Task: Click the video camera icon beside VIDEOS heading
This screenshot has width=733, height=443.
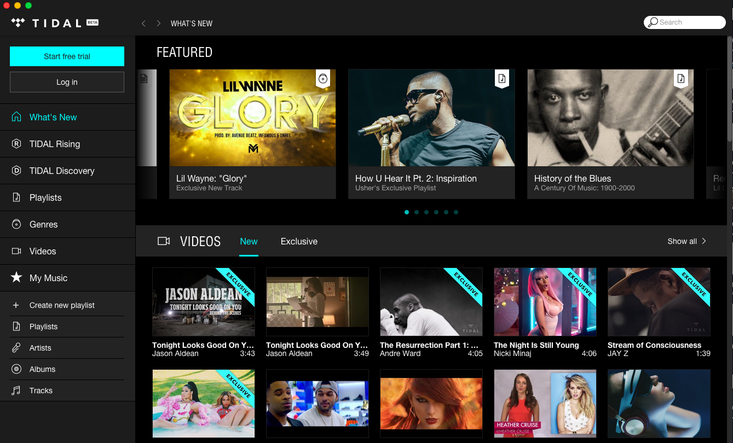Action: point(163,241)
